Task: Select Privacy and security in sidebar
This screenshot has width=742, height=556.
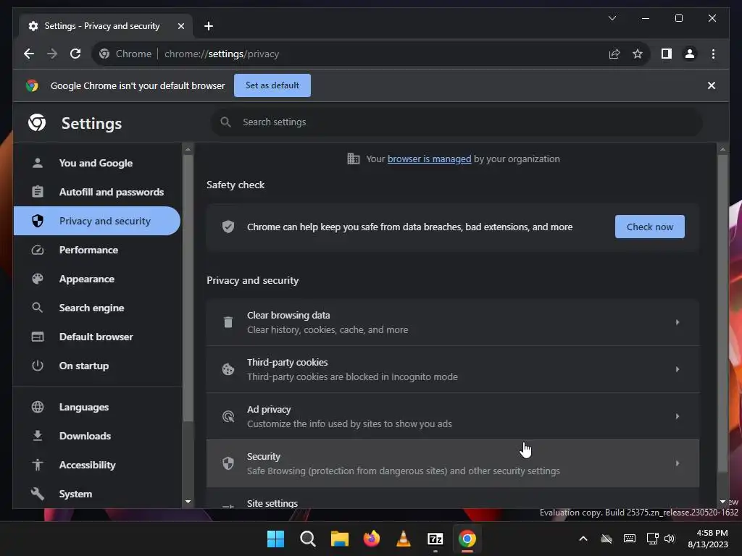Action: (97, 221)
